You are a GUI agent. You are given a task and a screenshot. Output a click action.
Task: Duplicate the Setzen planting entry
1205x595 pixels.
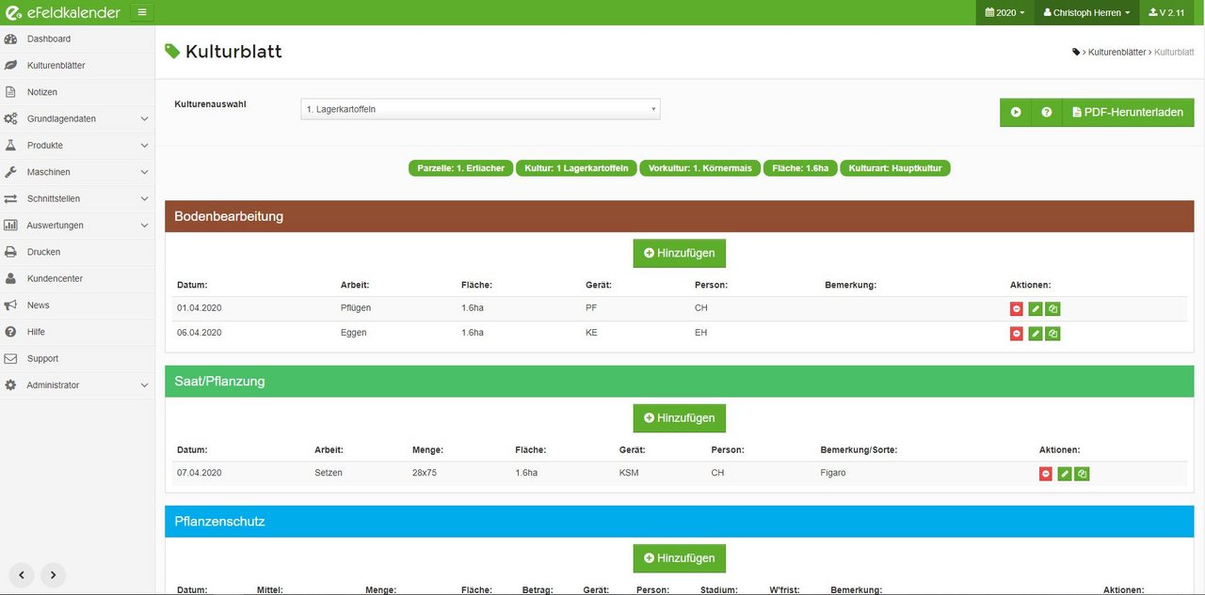[x=1082, y=474]
